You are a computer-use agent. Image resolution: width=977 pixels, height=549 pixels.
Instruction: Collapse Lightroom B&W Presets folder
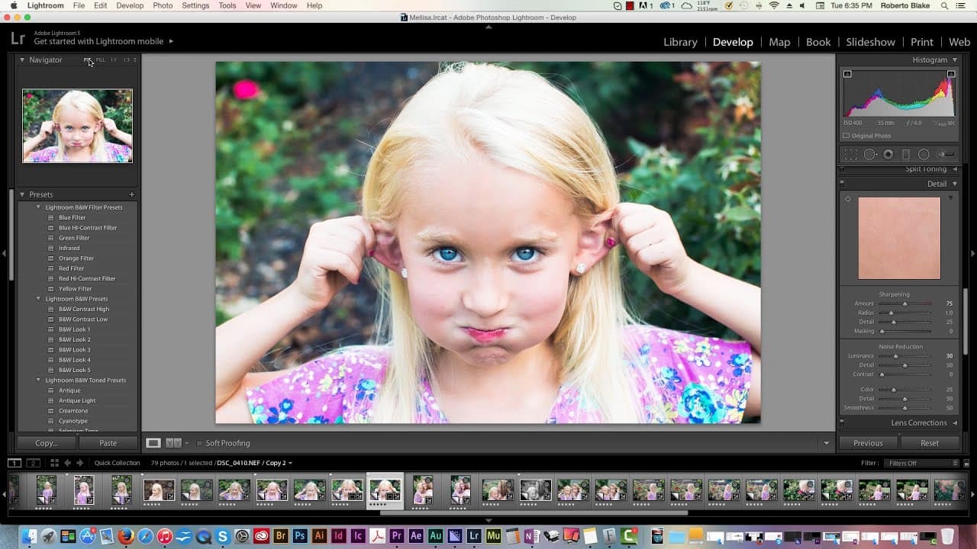39,299
